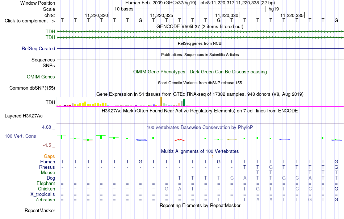The width and height of the screenshot is (344, 219).
Task: Click the orange gap count '1' marker
Action: click(213, 156)
